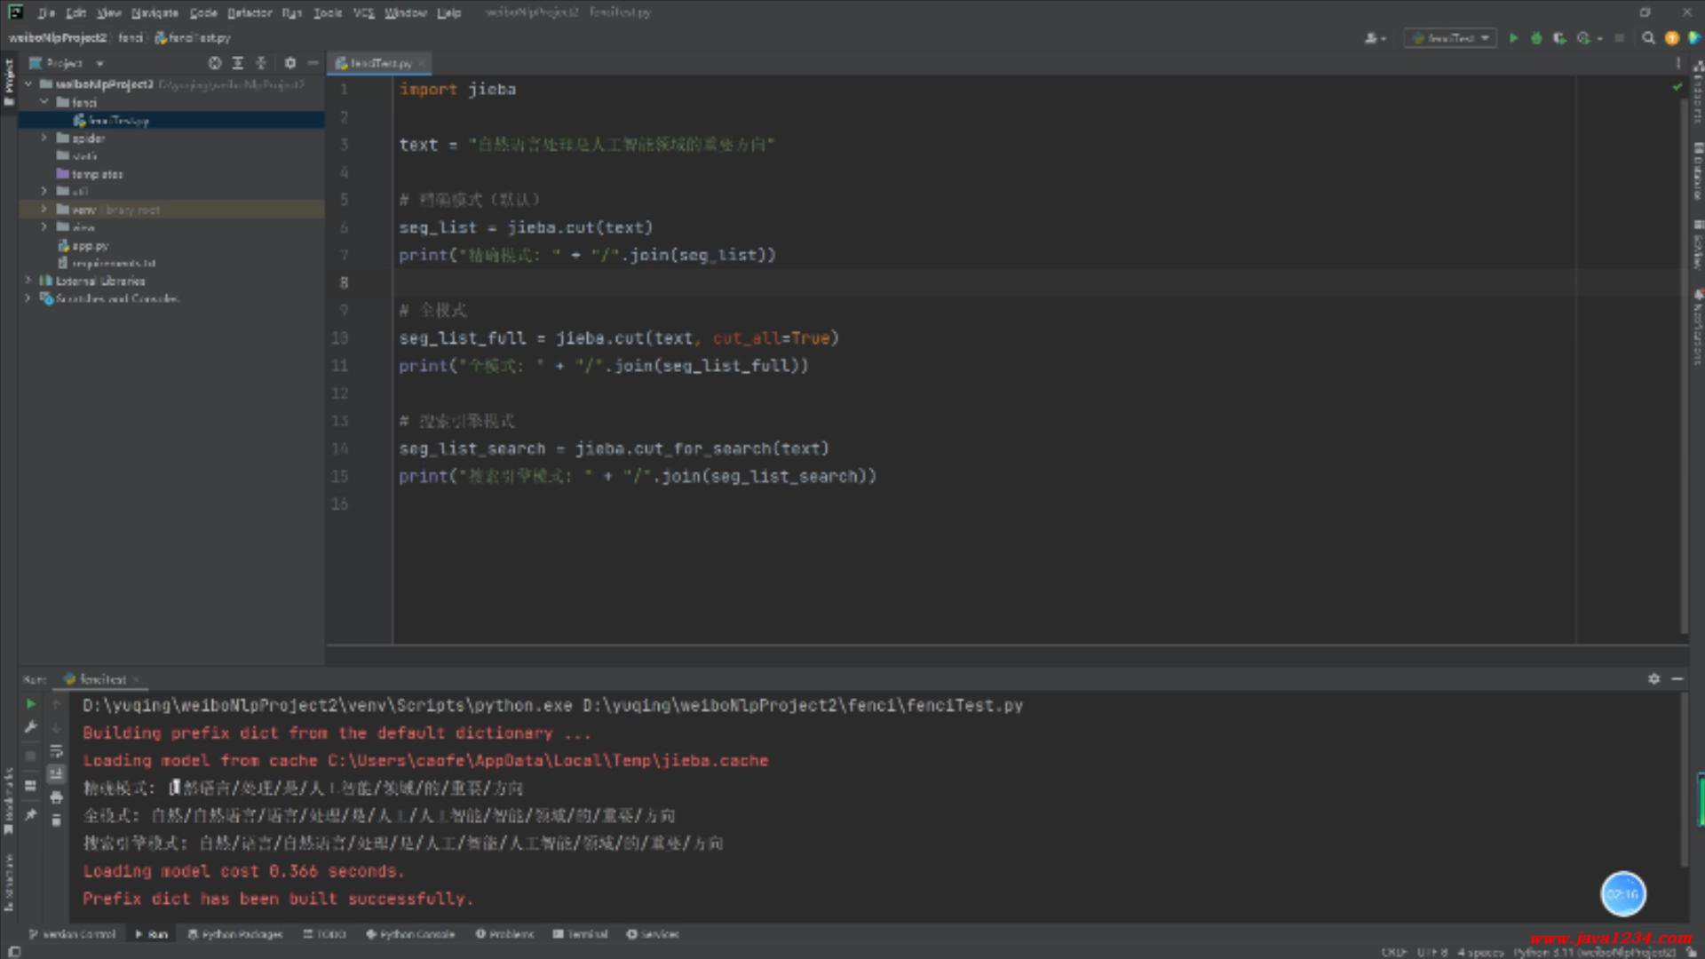Expand the spider folder in tree
Image resolution: width=1705 pixels, height=959 pixels.
coord(44,138)
